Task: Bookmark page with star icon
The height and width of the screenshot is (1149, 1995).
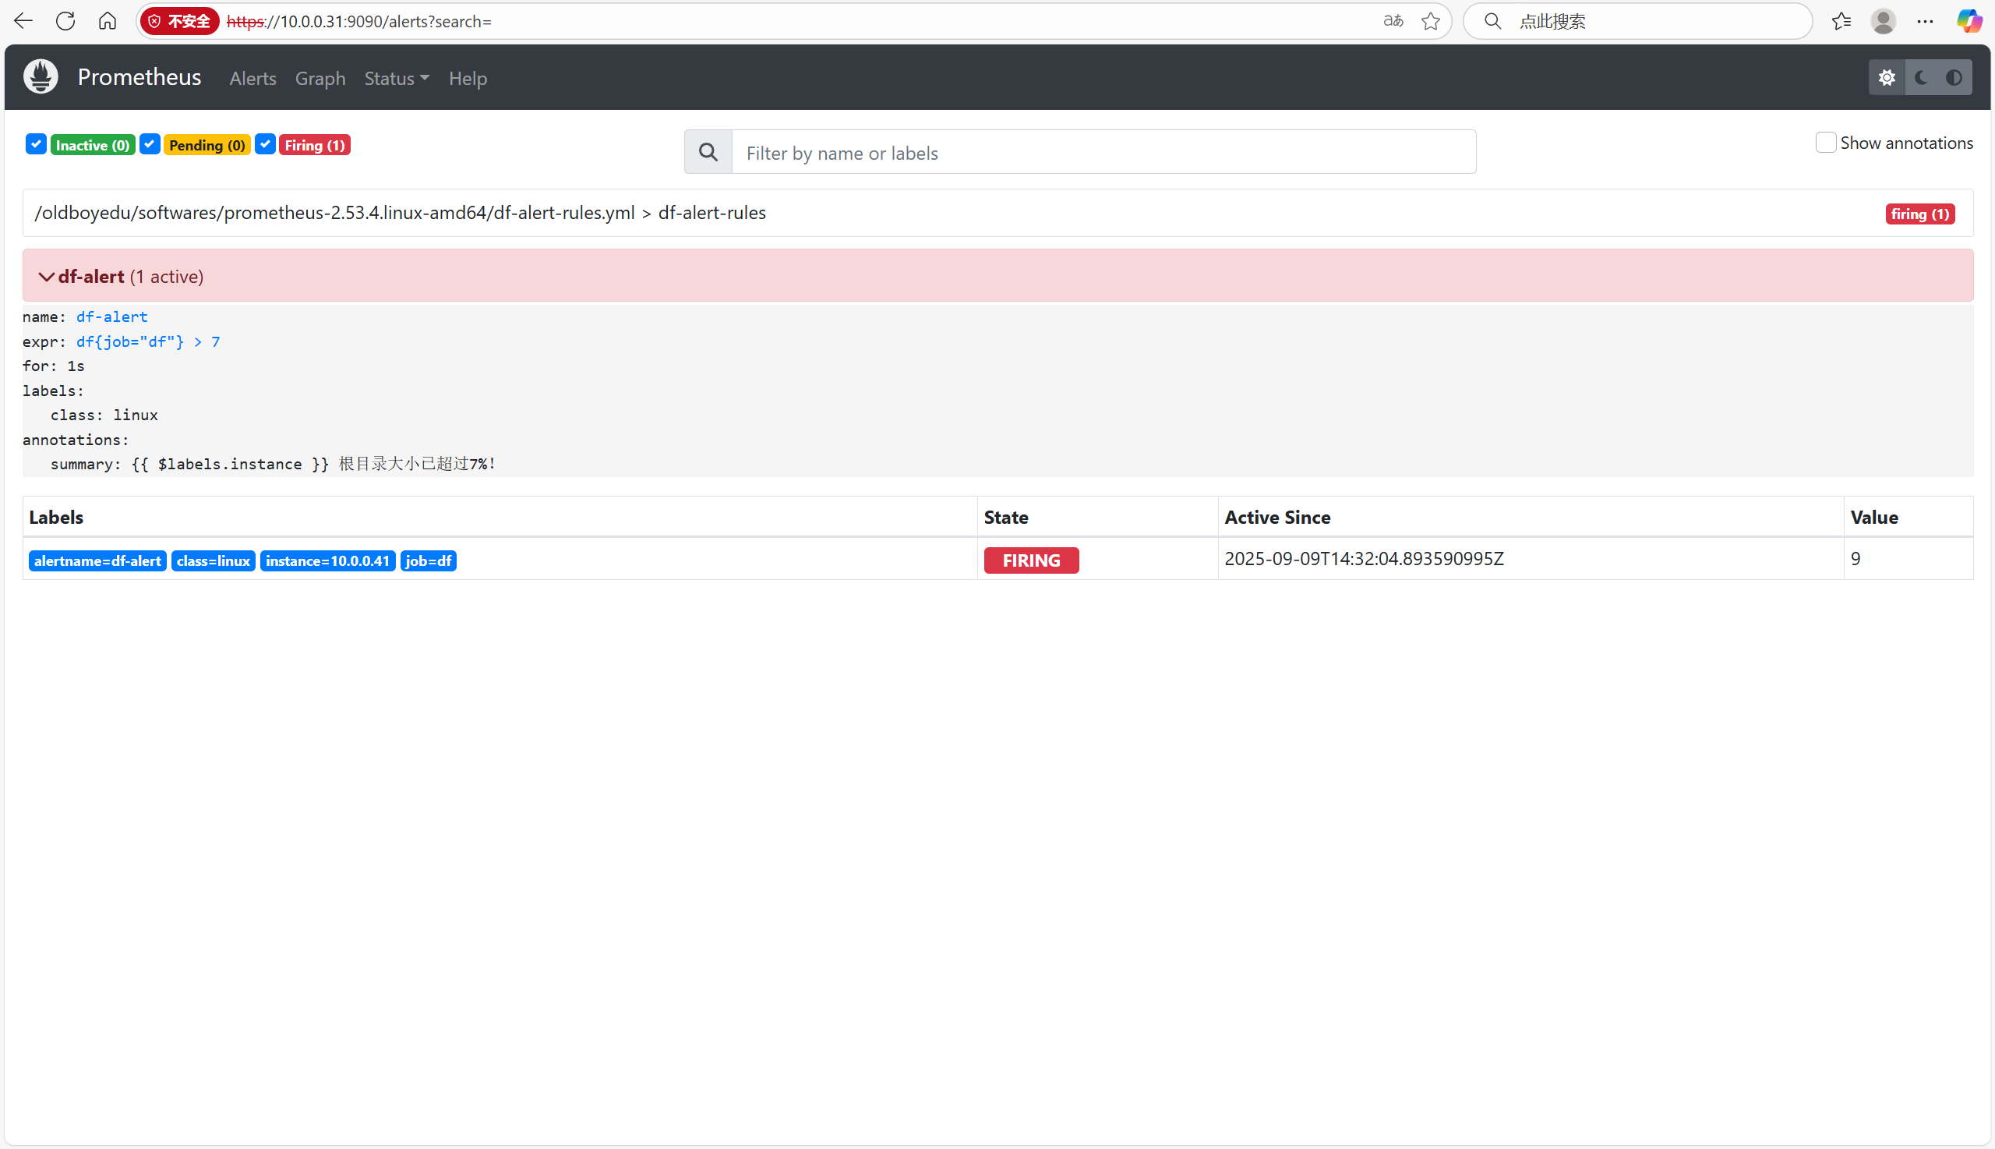Action: [1430, 21]
